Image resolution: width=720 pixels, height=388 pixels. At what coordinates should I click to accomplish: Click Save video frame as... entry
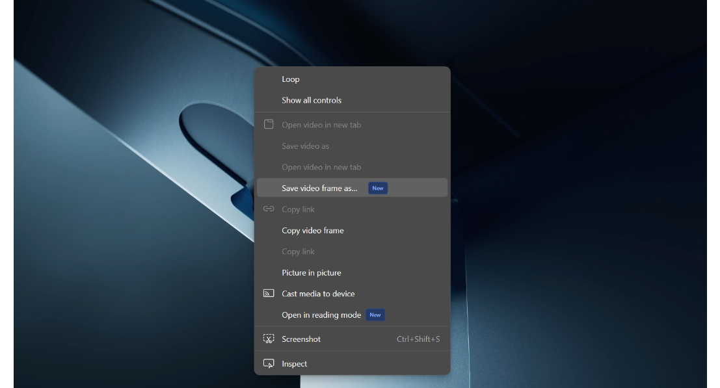[x=352, y=188]
